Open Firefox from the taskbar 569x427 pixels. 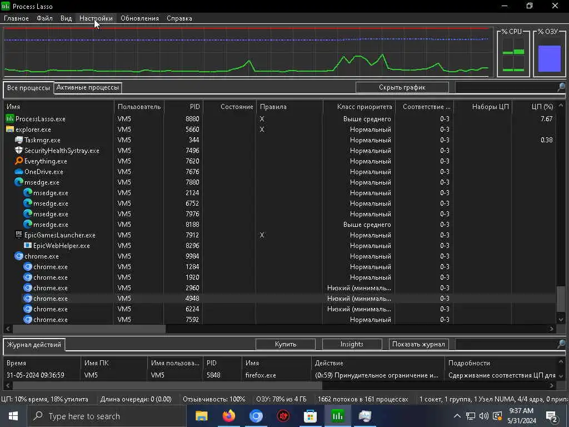point(228,416)
